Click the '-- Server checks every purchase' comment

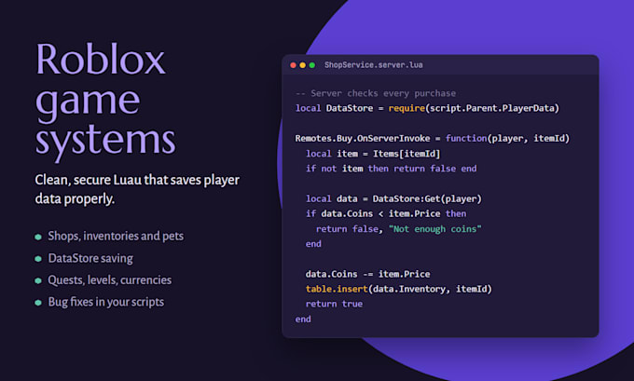376,93
